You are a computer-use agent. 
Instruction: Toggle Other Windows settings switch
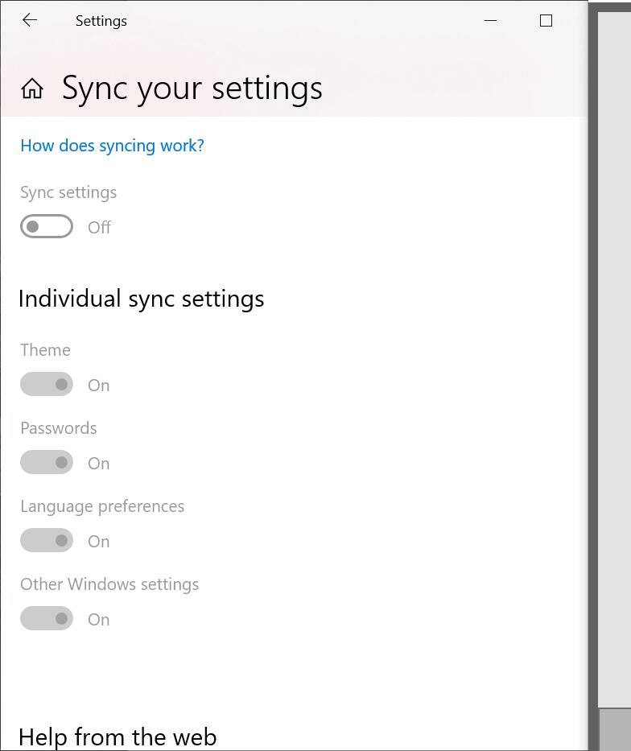coord(47,618)
